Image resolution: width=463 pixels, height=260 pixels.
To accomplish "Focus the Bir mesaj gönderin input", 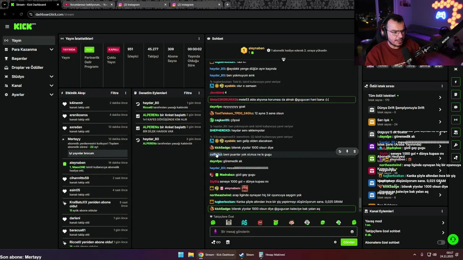I will pyautogui.click(x=283, y=232).
